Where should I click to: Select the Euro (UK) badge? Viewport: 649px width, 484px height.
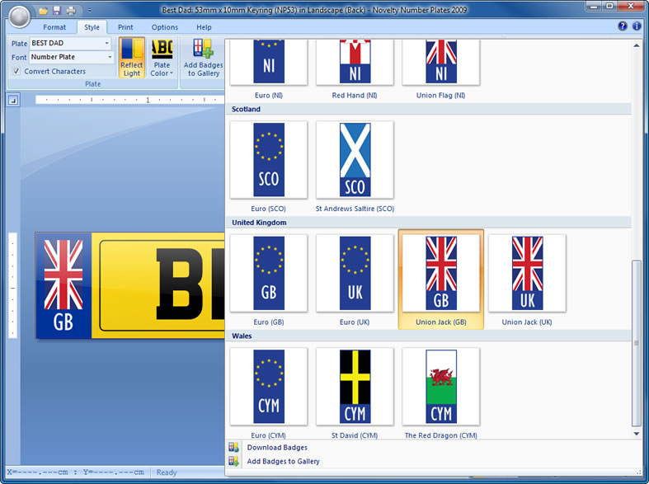(355, 280)
